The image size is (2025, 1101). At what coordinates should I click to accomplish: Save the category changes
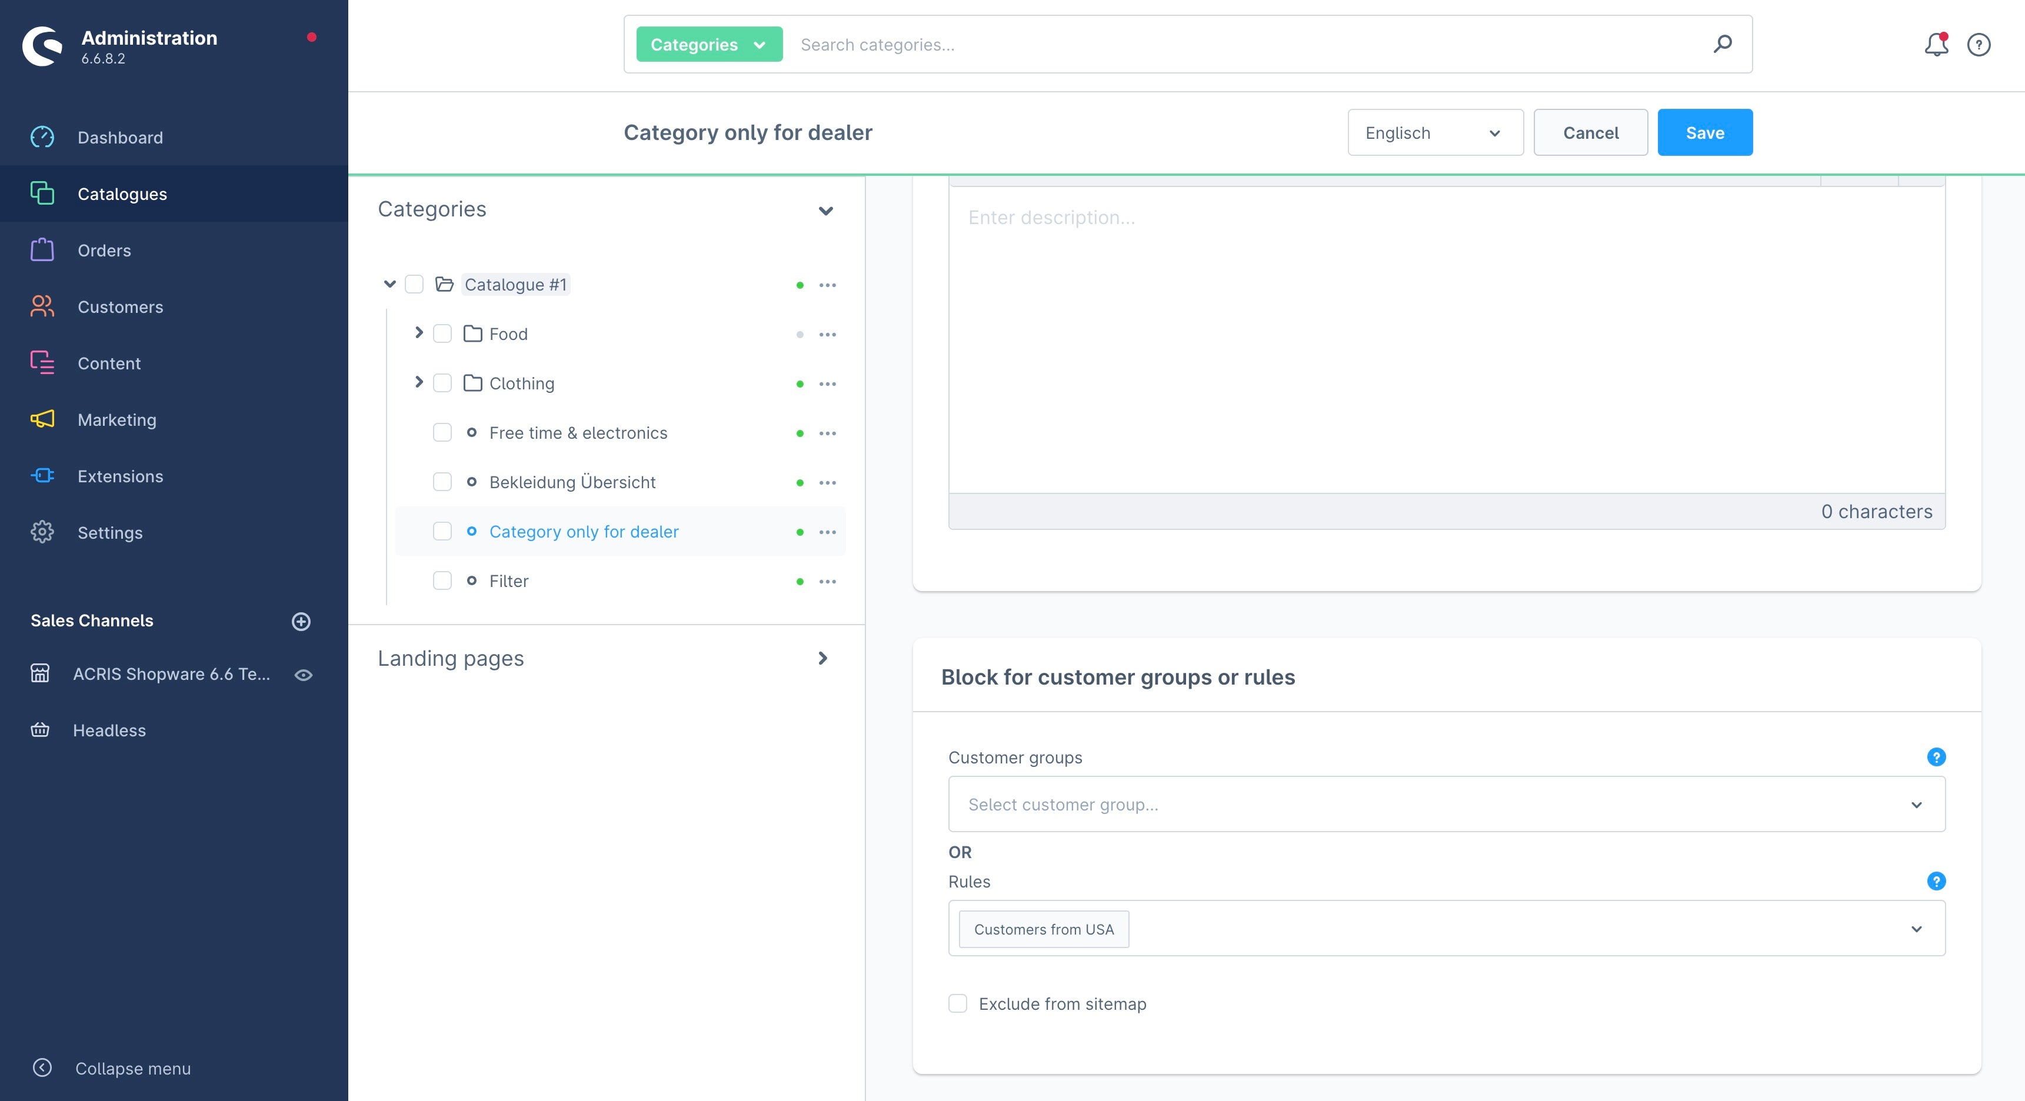click(x=1705, y=133)
